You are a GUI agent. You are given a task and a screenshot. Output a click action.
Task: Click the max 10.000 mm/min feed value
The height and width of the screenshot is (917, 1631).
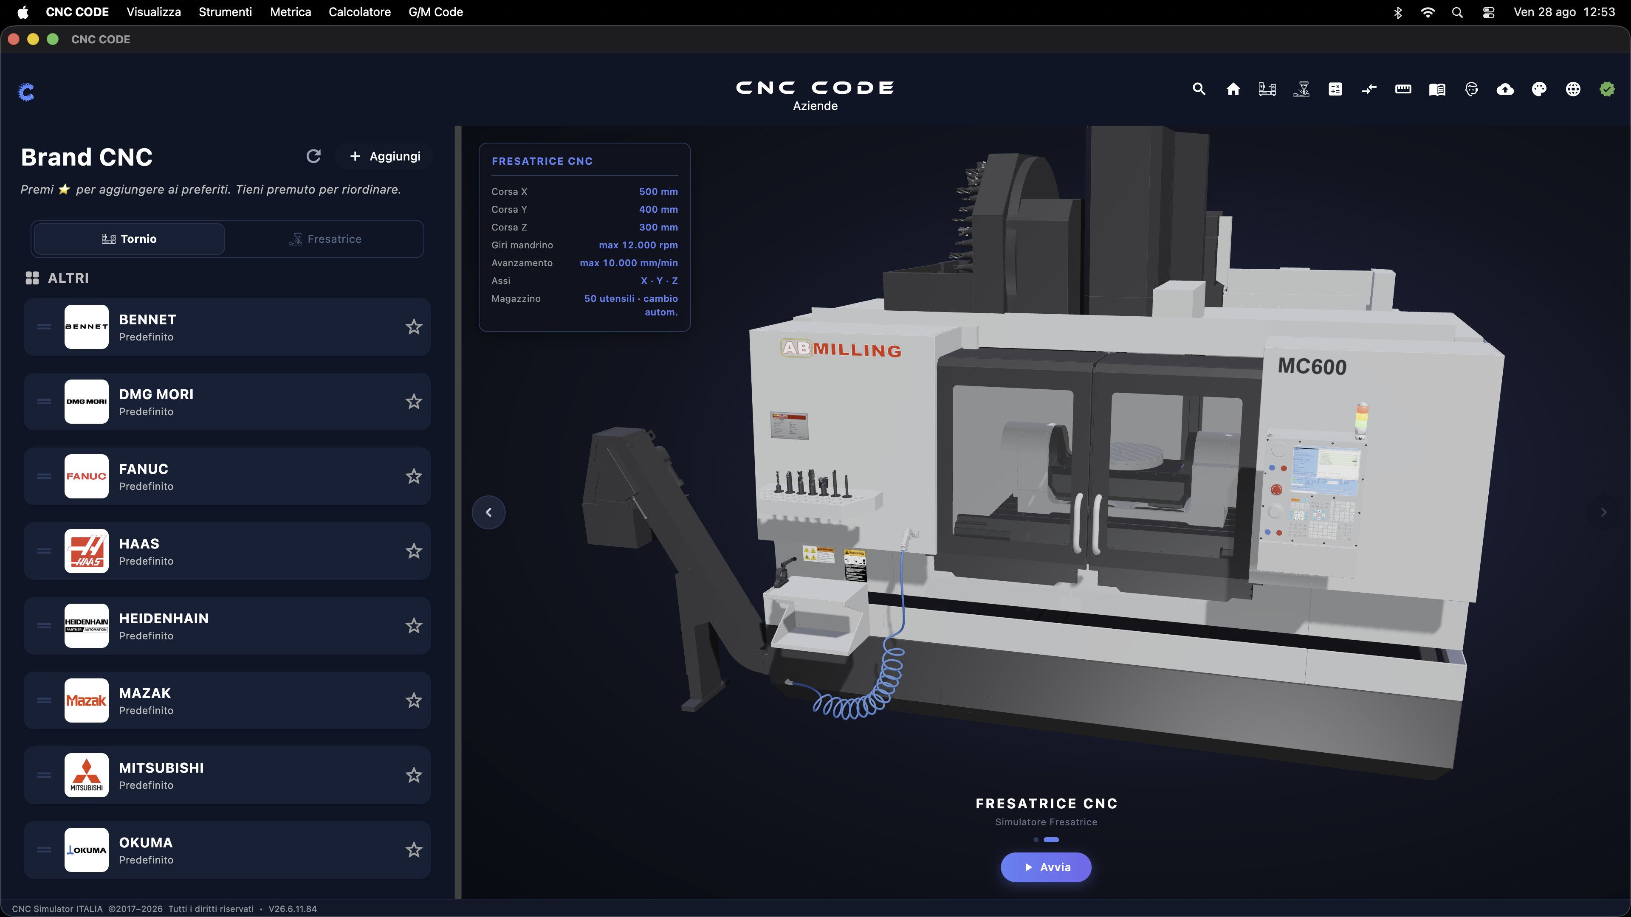point(629,263)
